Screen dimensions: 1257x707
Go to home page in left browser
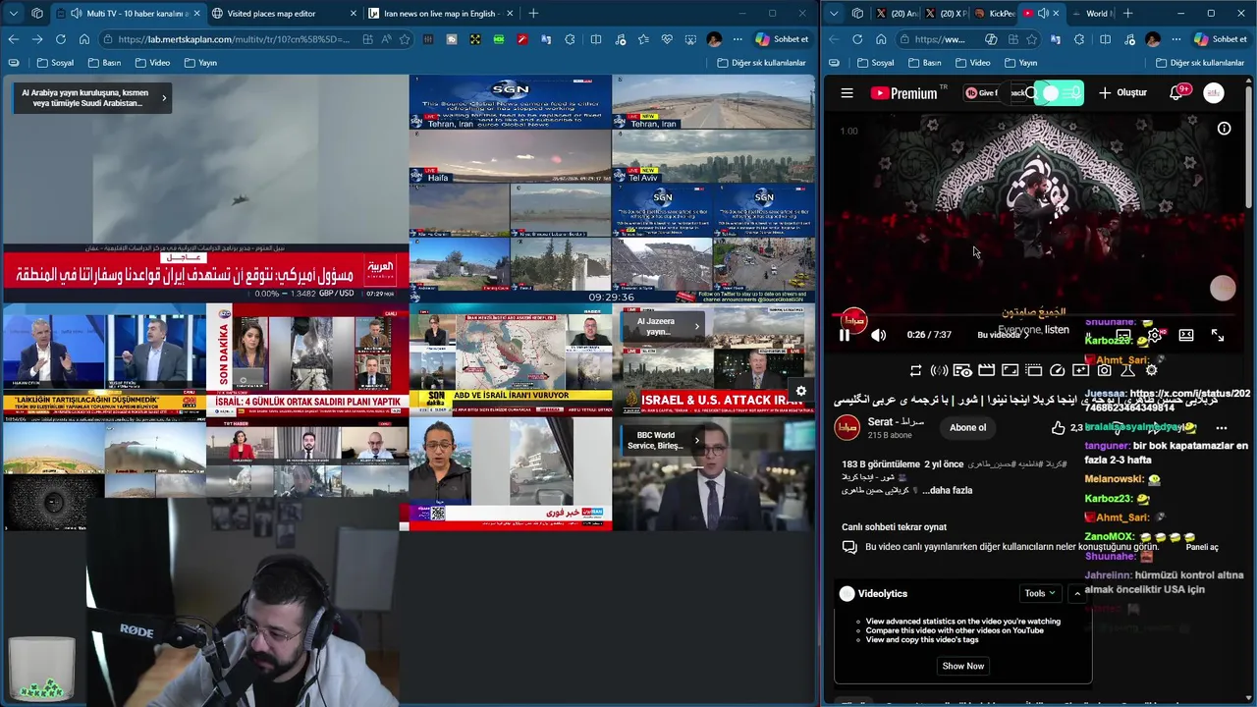[84, 39]
